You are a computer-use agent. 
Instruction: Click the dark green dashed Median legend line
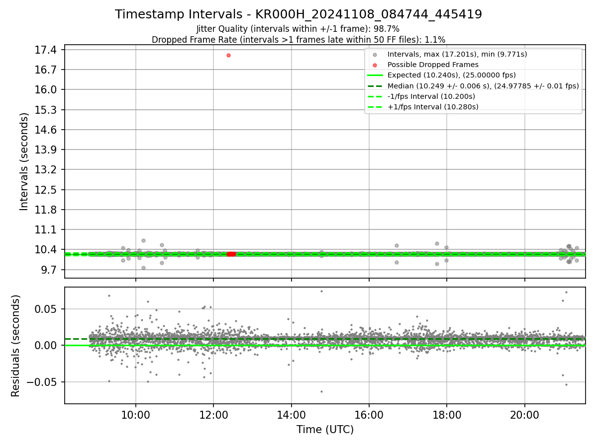pyautogui.click(x=375, y=86)
